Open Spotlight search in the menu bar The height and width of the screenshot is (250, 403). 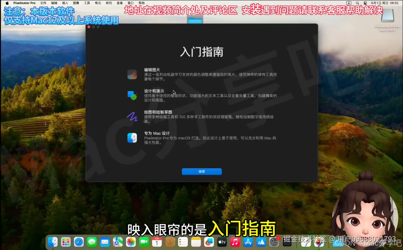[357, 3]
